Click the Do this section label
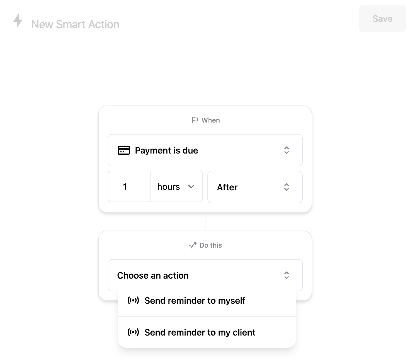 click(211, 245)
